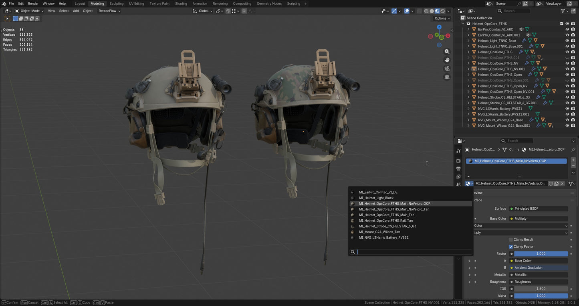Toggle the Clamp Factor checkbox off

pyautogui.click(x=511, y=247)
